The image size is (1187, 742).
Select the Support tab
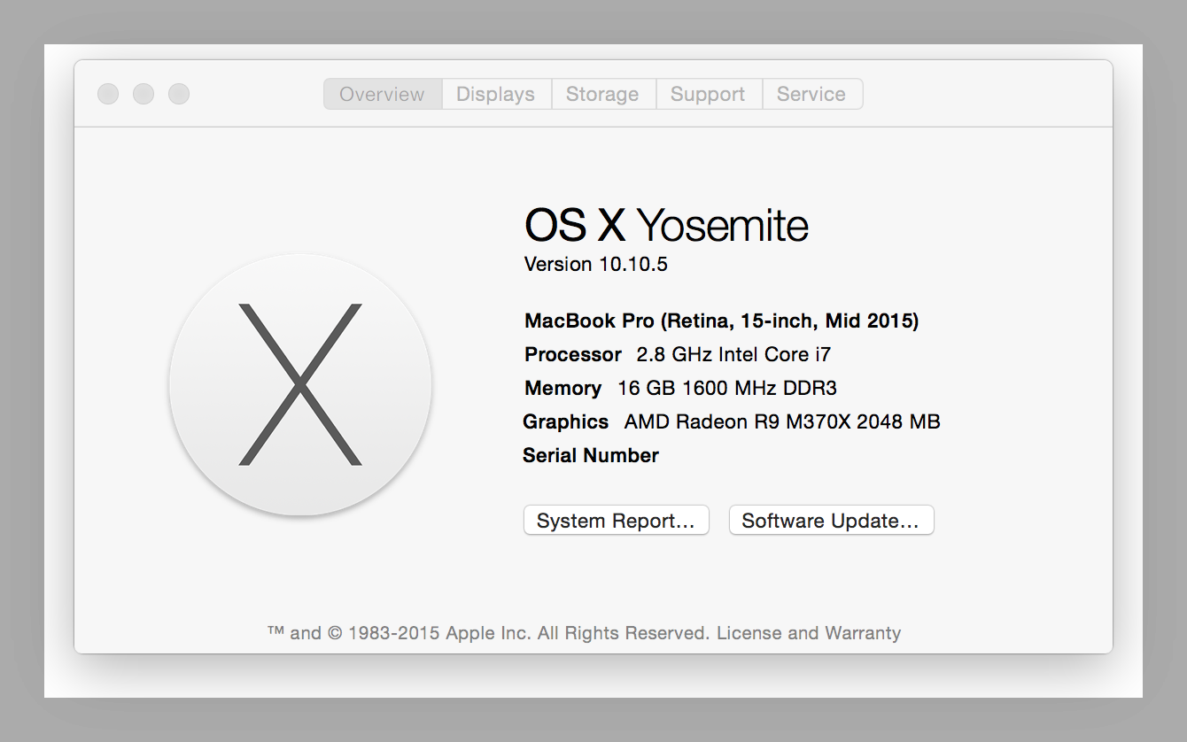tap(709, 94)
